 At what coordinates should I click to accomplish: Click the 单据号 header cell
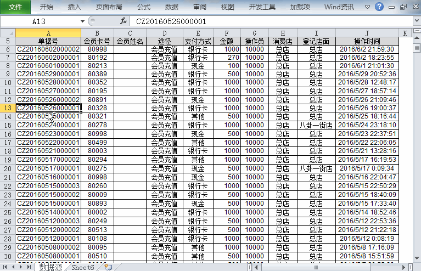pyautogui.click(x=48, y=41)
